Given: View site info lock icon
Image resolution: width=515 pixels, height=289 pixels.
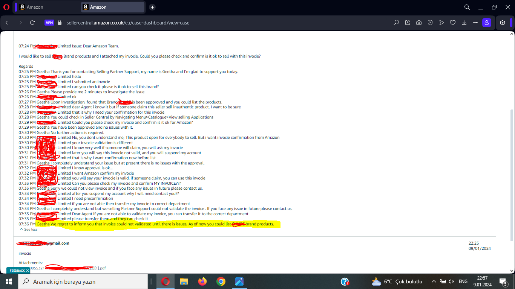Looking at the screenshot, I should coord(59,23).
